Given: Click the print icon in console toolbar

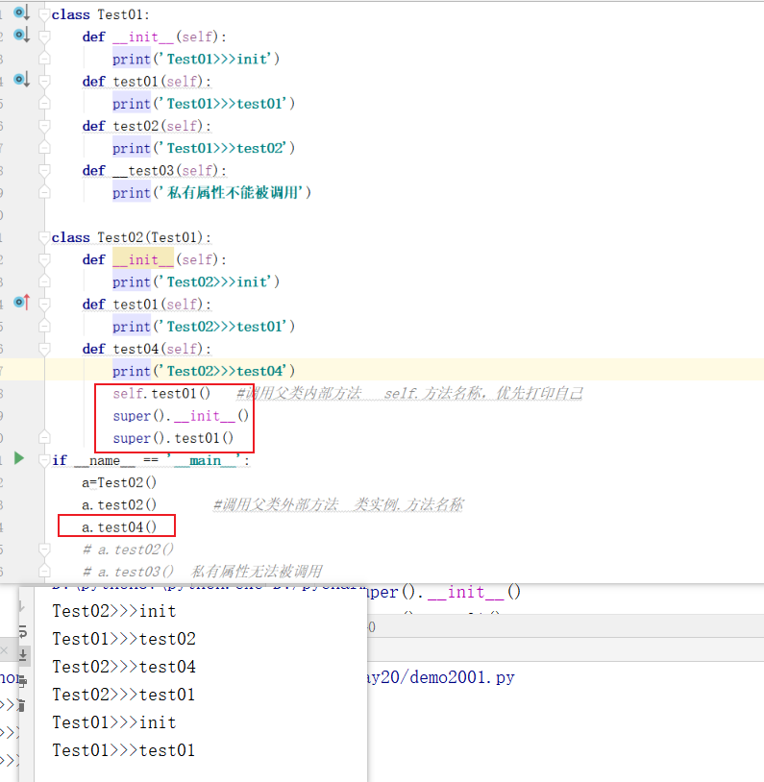Looking at the screenshot, I should 23,681.
